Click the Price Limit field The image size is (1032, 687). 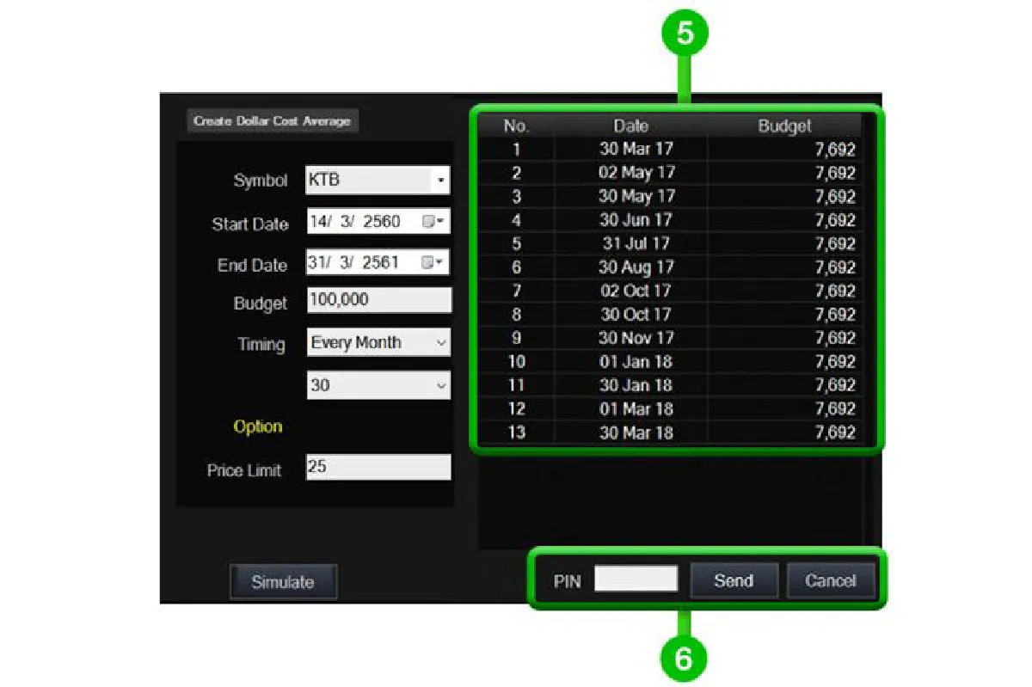pos(378,468)
